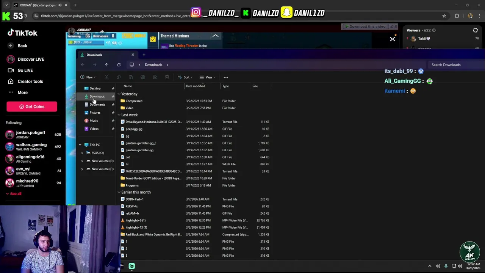Expand FSOS (C:) drive node

click(x=82, y=153)
